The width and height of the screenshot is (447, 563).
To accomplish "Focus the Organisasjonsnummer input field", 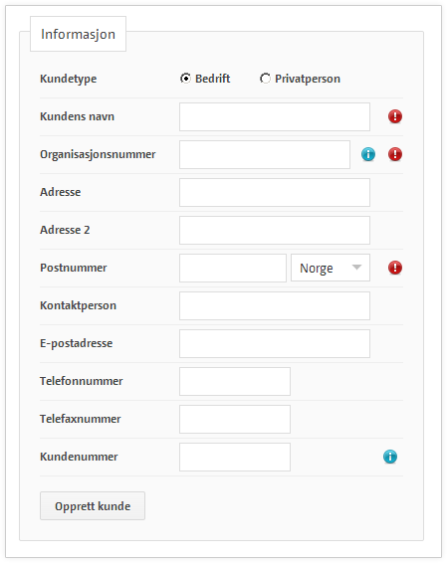I will click(265, 154).
